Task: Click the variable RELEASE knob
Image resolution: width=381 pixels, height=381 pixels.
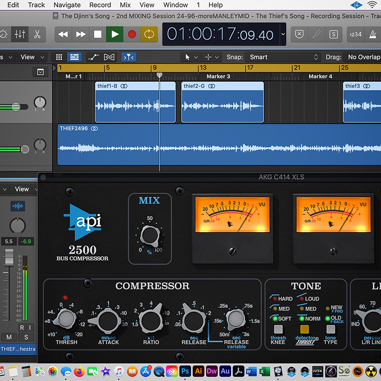Action: (x=235, y=319)
